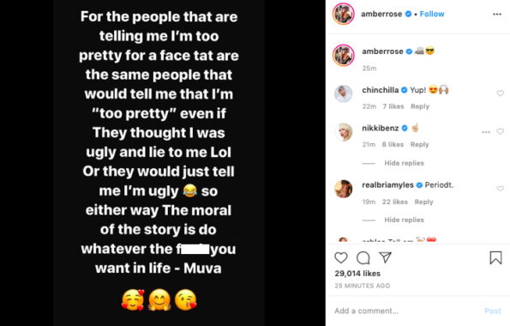Open amberrose profile picture in header
Viewport: 510px width, 326px height.
point(344,14)
